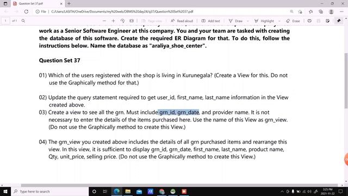
Task: Expand the Draw tool options dropdown
Action: (248, 21)
